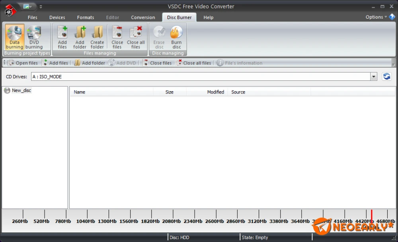Select the Disc Burner tab
The height and width of the screenshot is (242, 398).
click(x=179, y=17)
